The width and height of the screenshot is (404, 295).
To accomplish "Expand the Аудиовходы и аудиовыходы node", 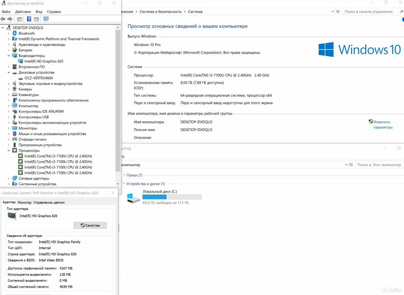I will point(9,44).
